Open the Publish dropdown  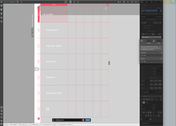pos(135,2)
